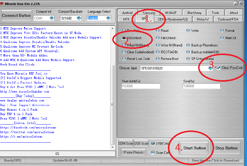This screenshot has width=247, height=166.
Task: Select the Backup Phonebook radio option
Action: tap(188, 45)
